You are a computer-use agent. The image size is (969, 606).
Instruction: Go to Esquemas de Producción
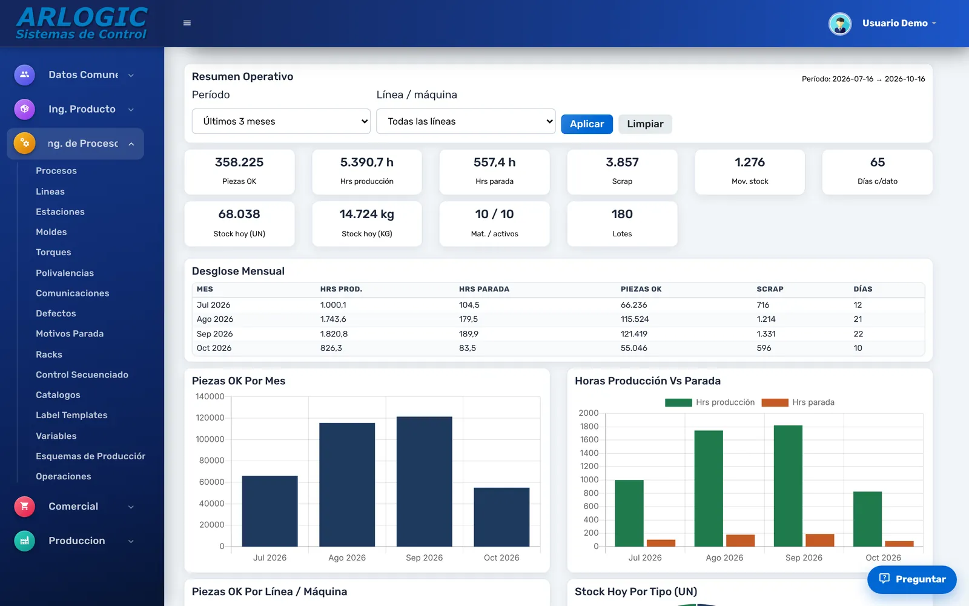[91, 456]
